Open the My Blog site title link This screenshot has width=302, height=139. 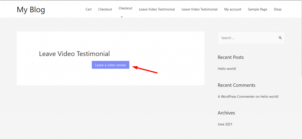(31, 10)
